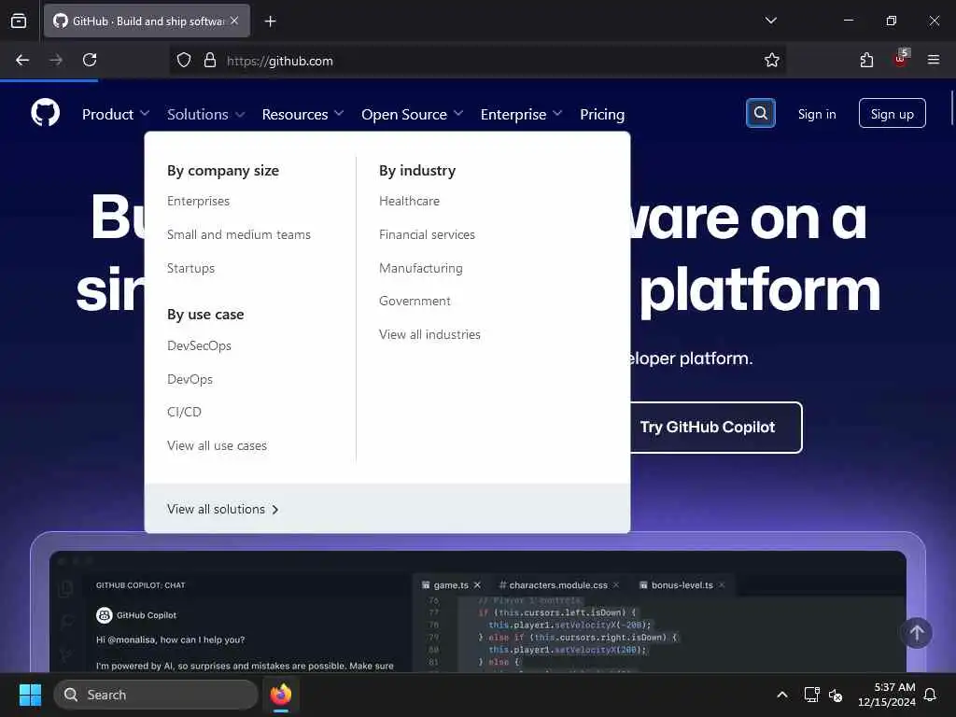Select Startups in the Solutions menu
This screenshot has width=956, height=717.
click(x=190, y=268)
